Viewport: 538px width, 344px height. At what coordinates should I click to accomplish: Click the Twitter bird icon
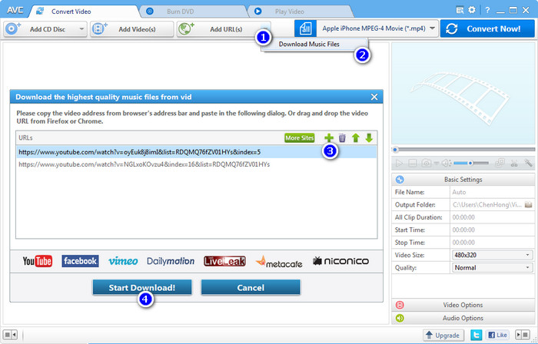(x=476, y=335)
